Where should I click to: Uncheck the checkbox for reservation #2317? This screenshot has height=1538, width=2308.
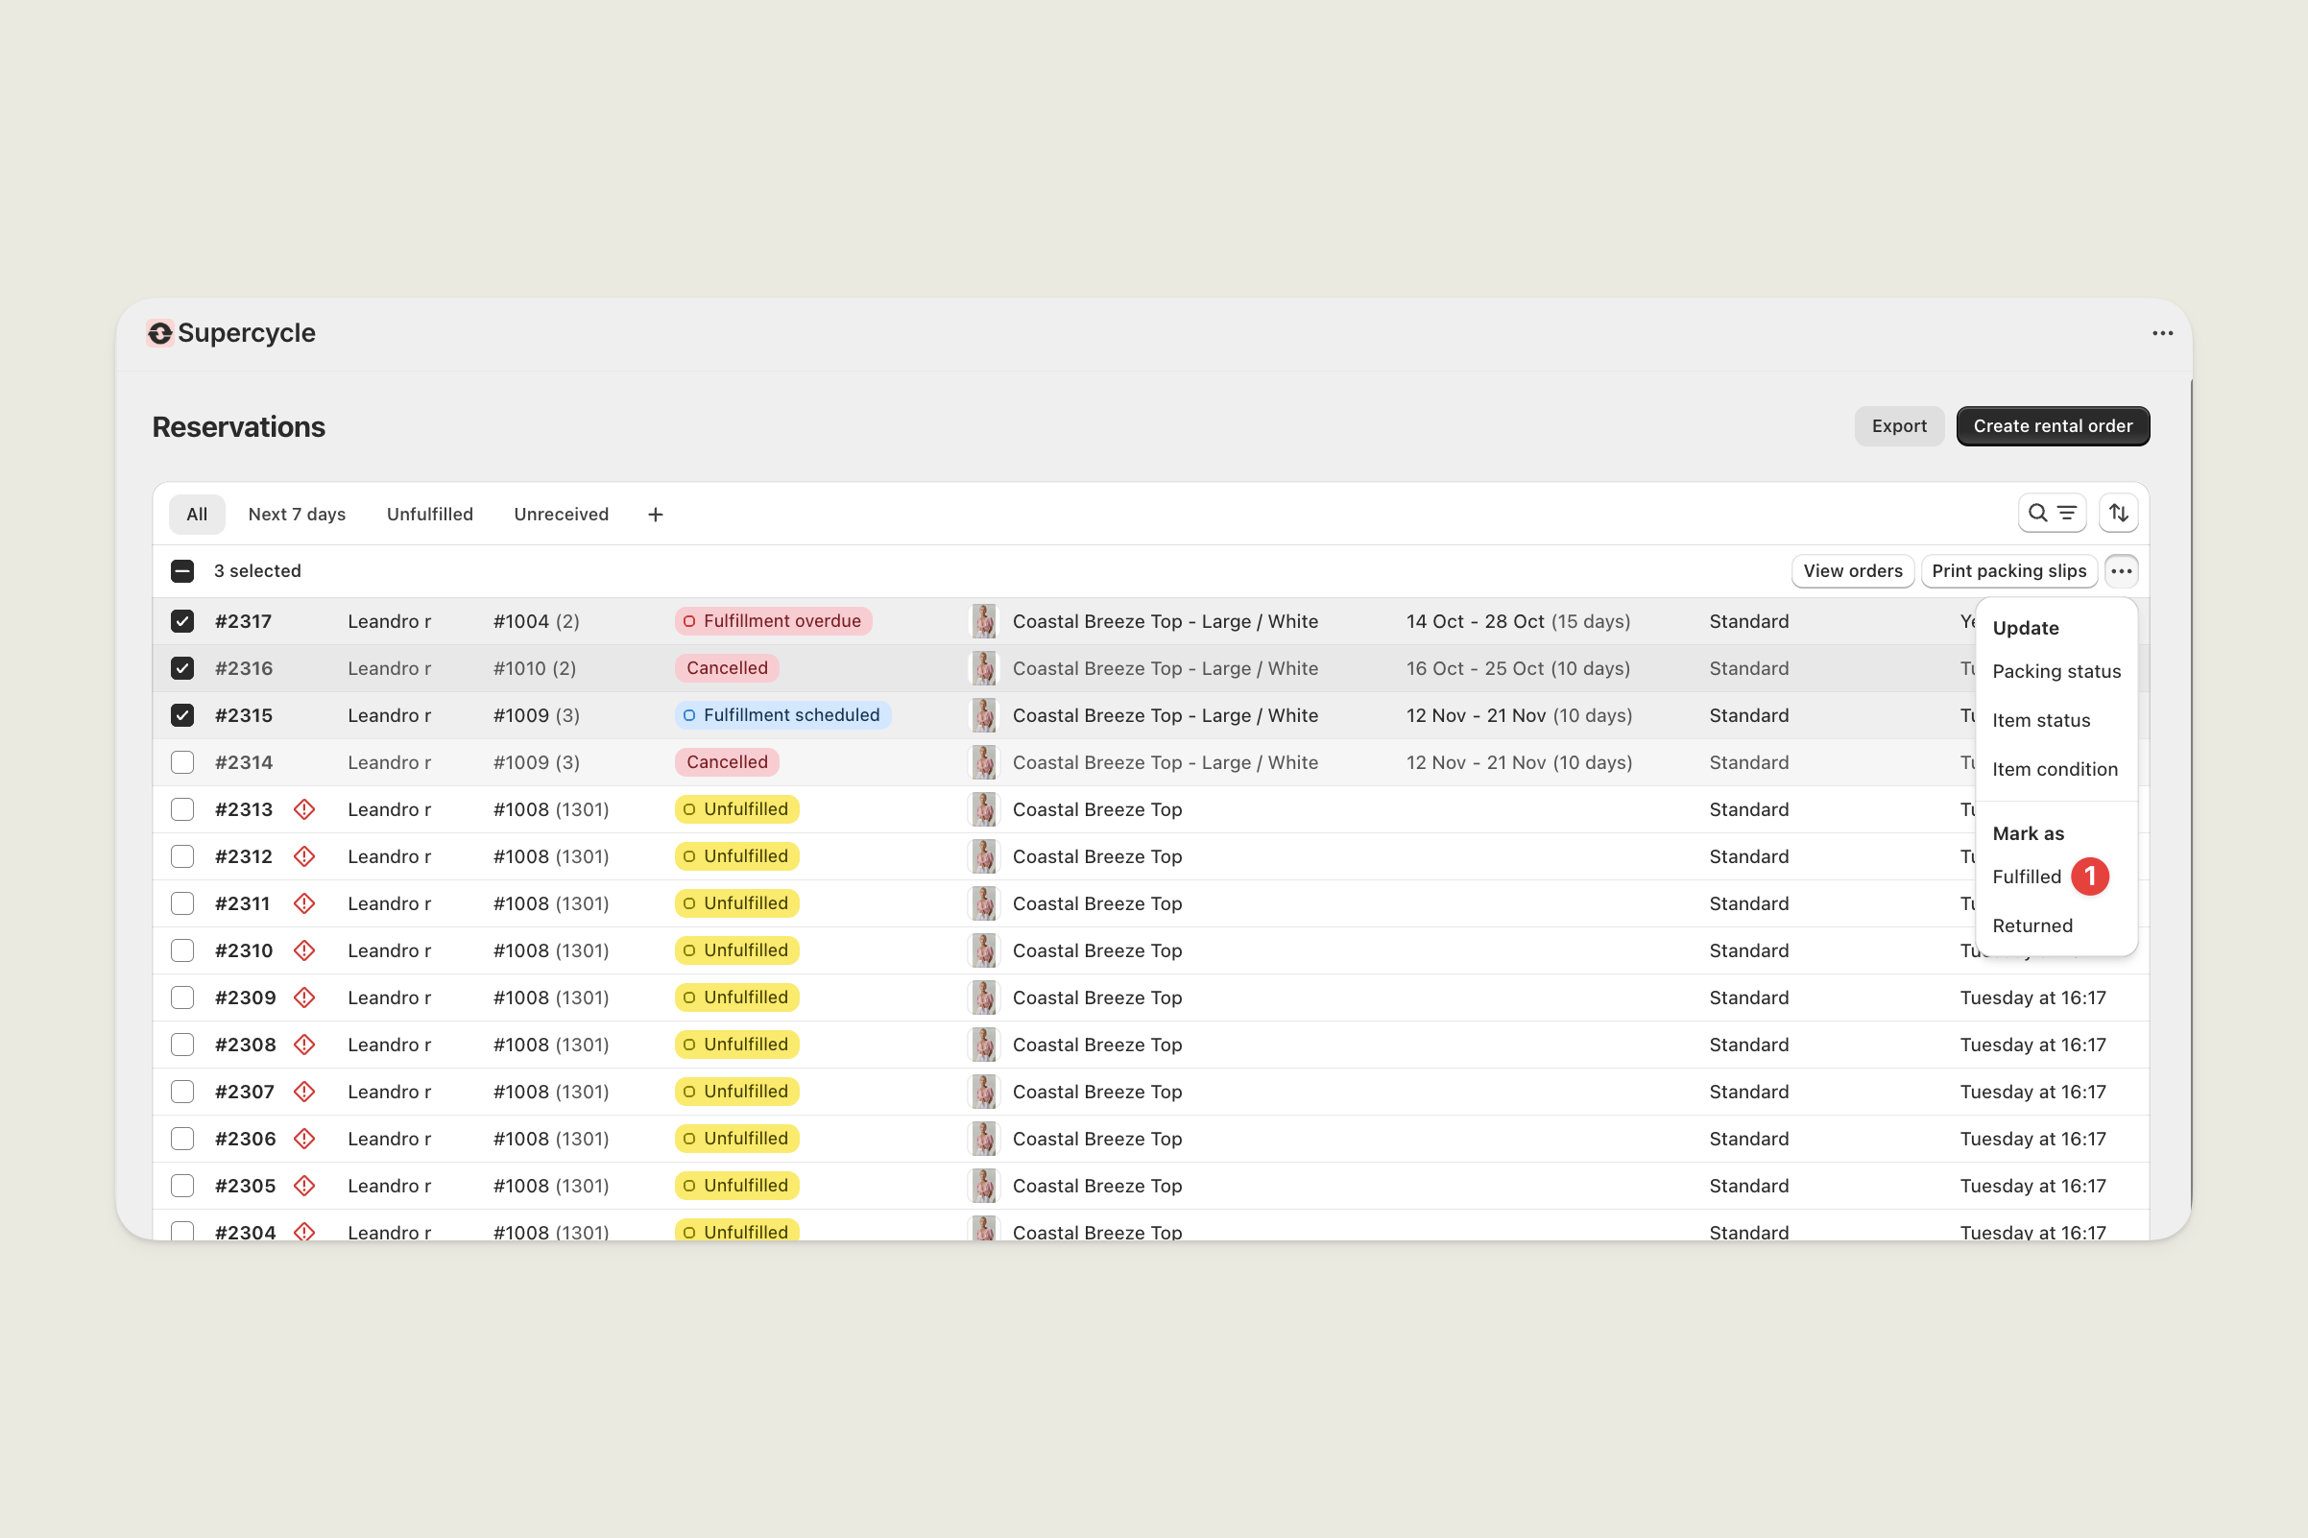coord(182,621)
